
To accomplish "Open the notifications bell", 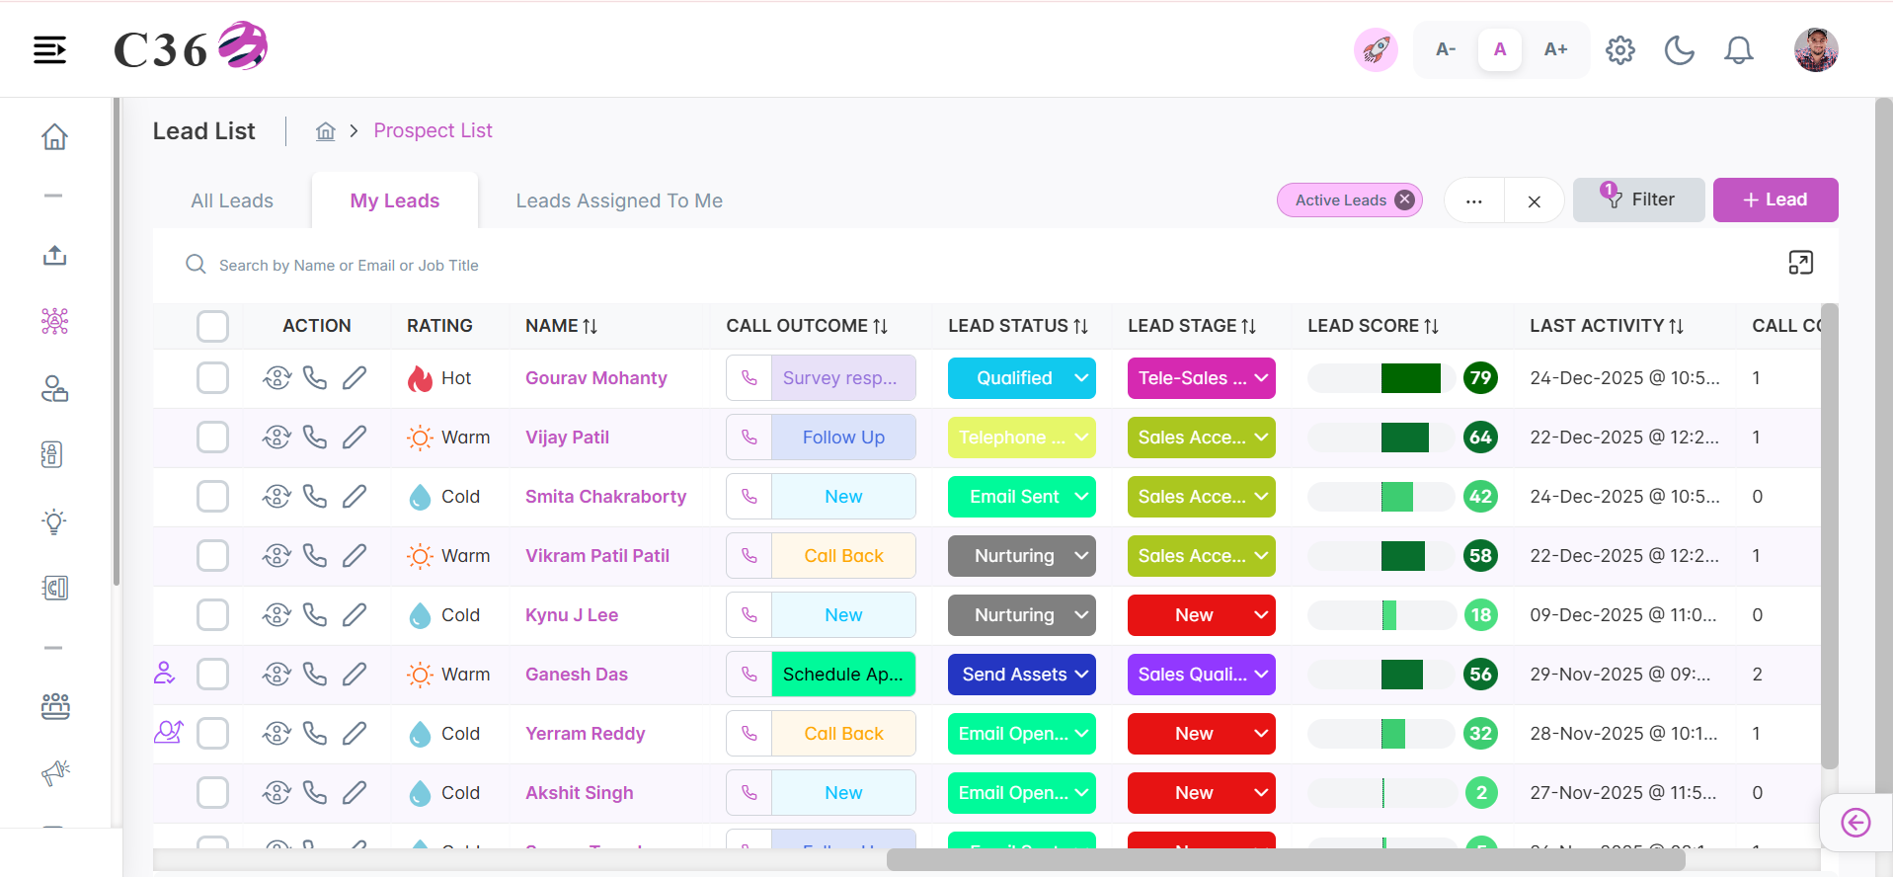I will (x=1738, y=49).
